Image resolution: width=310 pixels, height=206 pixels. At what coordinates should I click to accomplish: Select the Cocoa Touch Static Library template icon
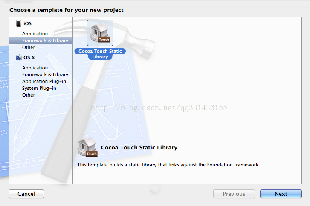click(x=100, y=33)
